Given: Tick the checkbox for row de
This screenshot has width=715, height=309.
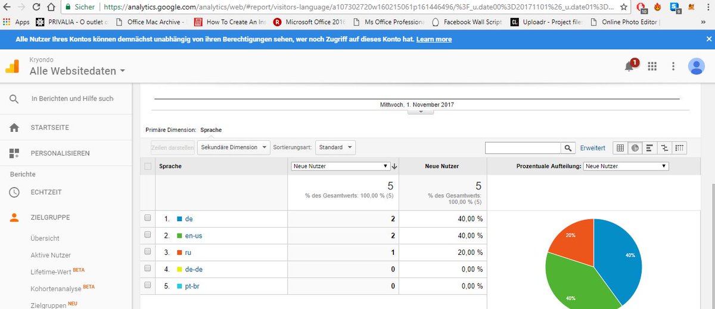Looking at the screenshot, I should [x=148, y=219].
